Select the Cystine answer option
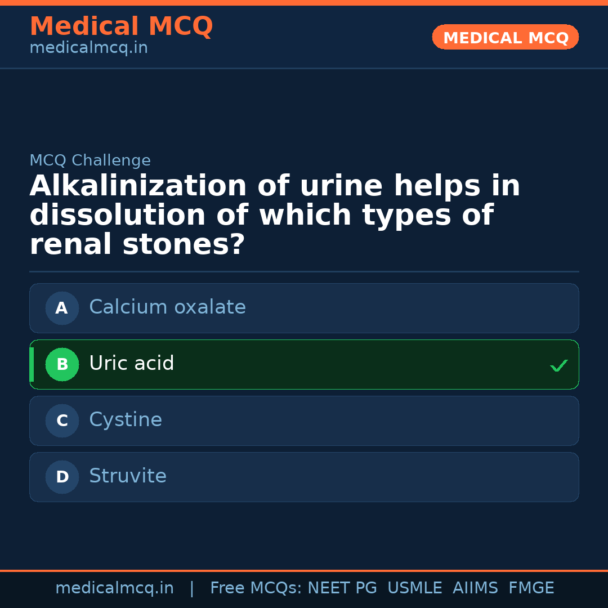Image resolution: width=608 pixels, height=608 pixels. (x=304, y=421)
